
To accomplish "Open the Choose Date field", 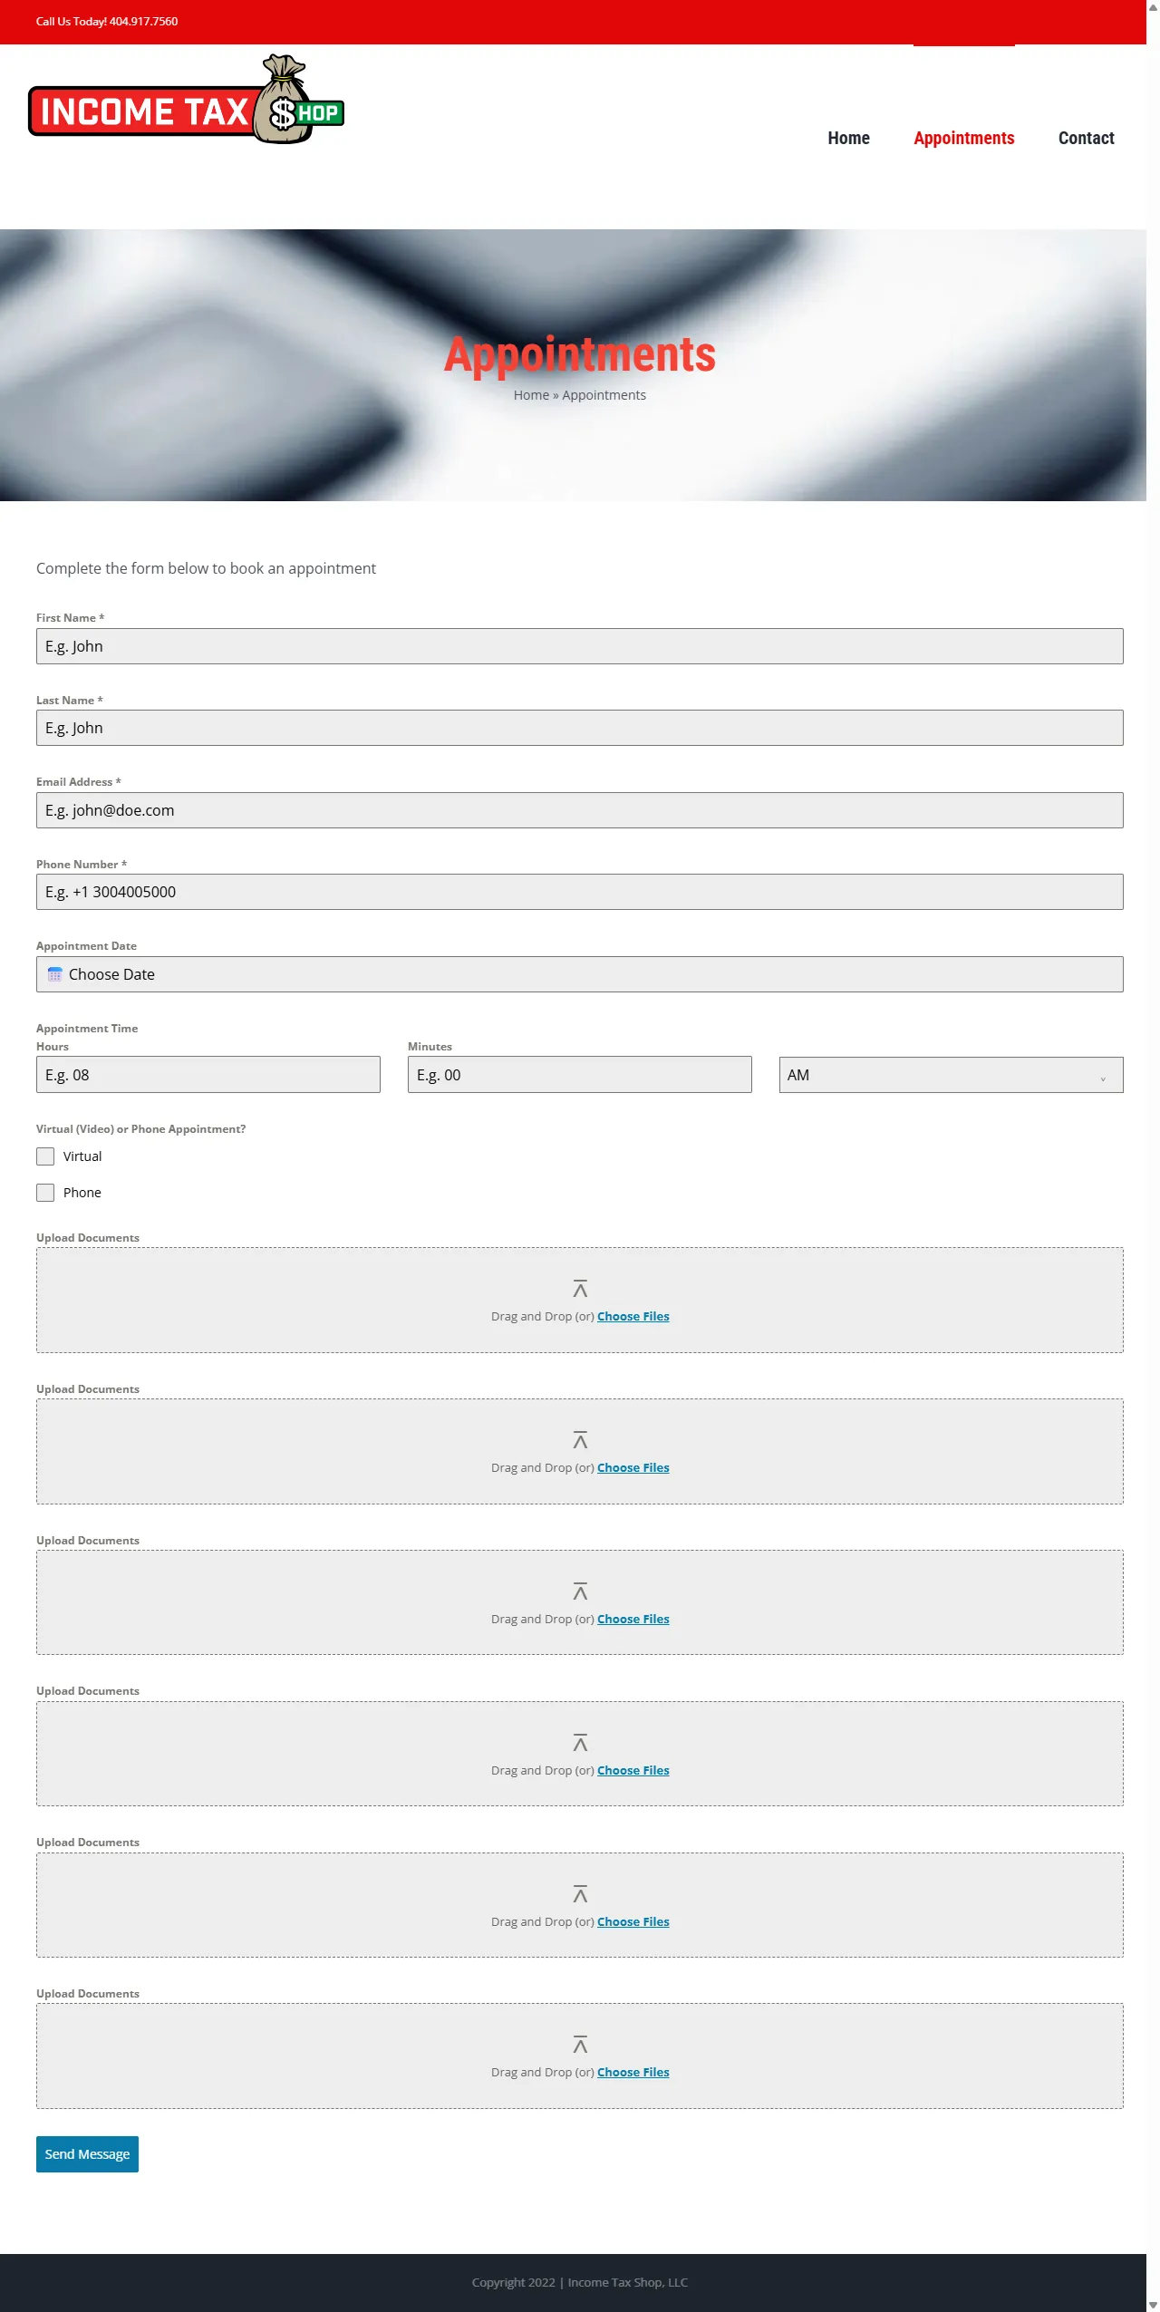I will click(580, 974).
